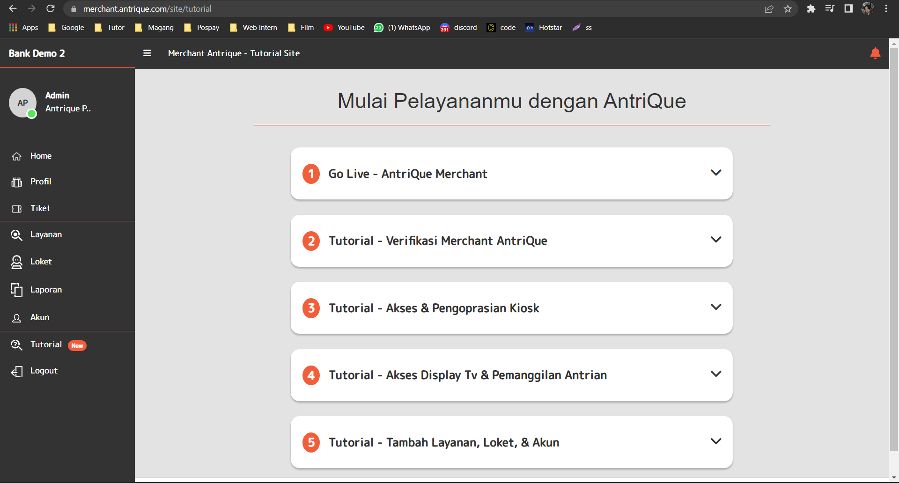Click the Bank Demo 2 brand link

(37, 53)
